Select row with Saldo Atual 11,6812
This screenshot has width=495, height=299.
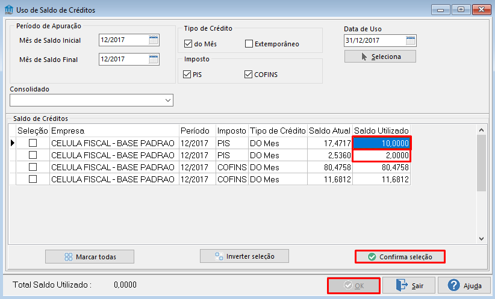pyautogui.click(x=33, y=179)
